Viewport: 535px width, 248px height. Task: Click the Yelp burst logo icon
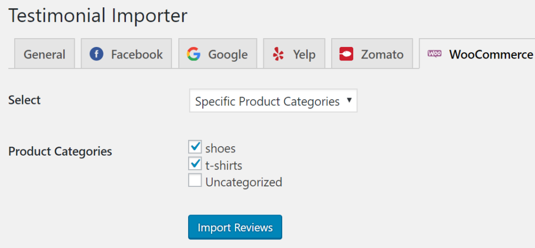click(x=278, y=54)
